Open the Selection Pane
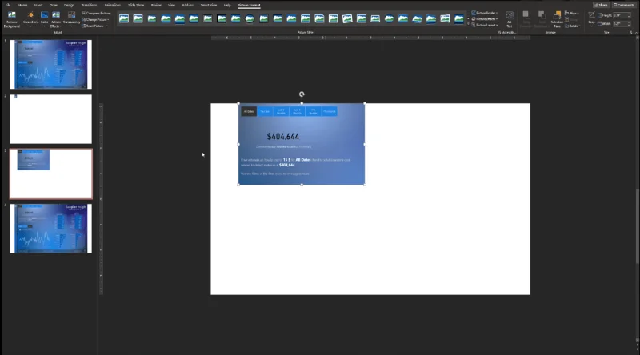This screenshot has height=355, width=640. [557, 19]
